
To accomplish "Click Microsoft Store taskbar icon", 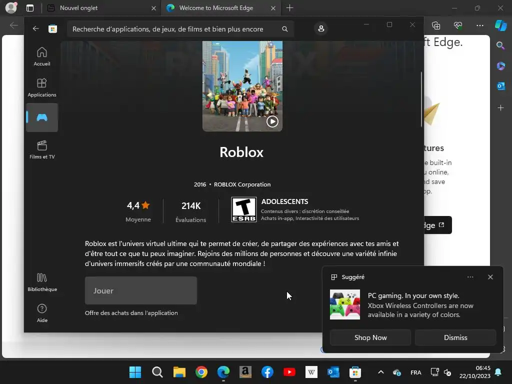I will click(355, 372).
